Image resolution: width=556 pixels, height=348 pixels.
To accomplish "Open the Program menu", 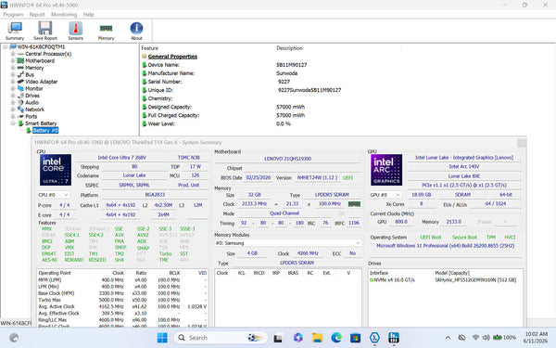I will 13,15.
